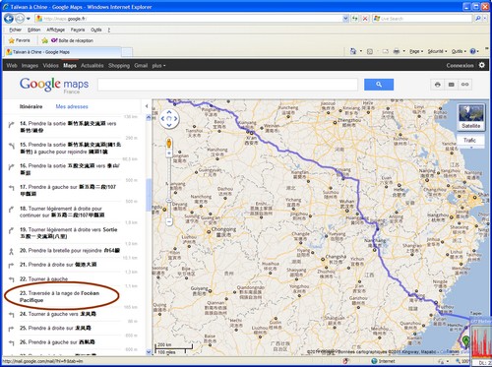Open the ? help menu
Viewport: 492px width, 367px height.
pyautogui.click(x=109, y=30)
